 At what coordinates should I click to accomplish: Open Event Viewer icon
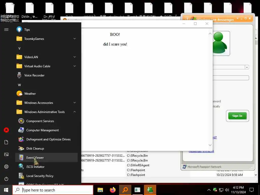pyautogui.click(x=21, y=157)
